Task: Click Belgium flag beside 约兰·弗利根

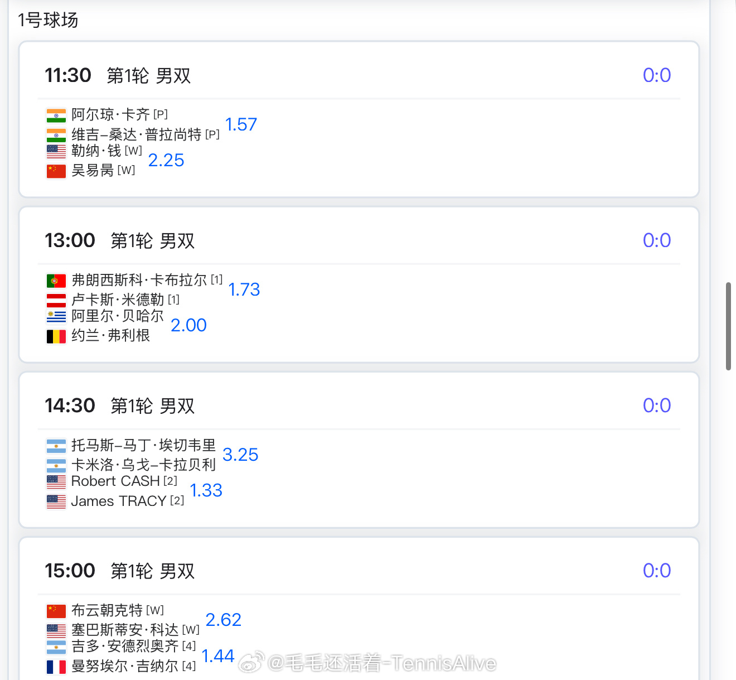Action: click(x=56, y=336)
